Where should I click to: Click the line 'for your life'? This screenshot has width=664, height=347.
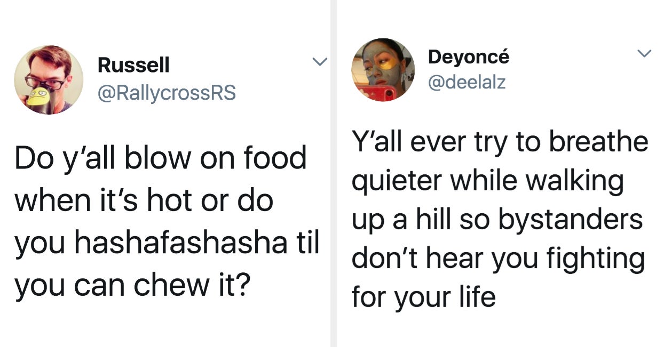424,296
